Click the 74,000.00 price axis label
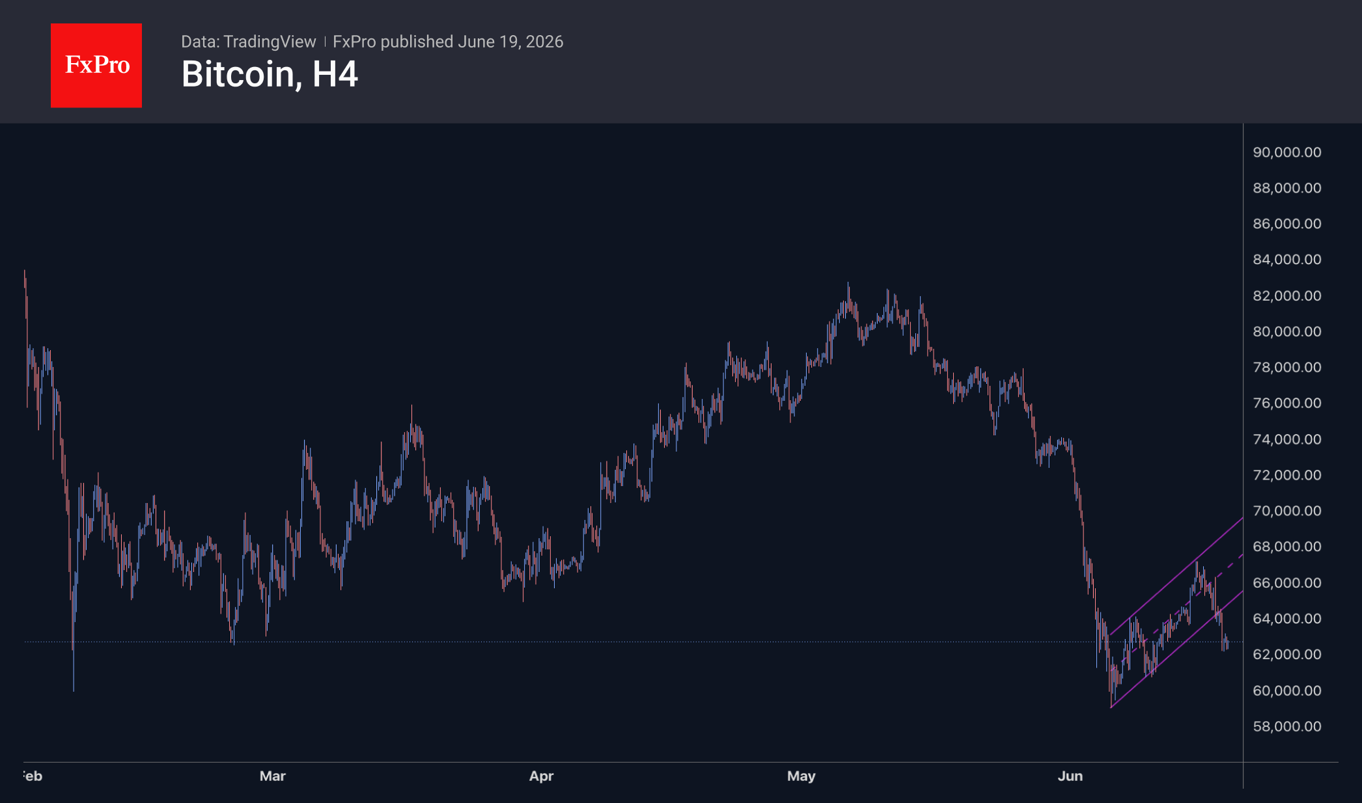 (1287, 439)
